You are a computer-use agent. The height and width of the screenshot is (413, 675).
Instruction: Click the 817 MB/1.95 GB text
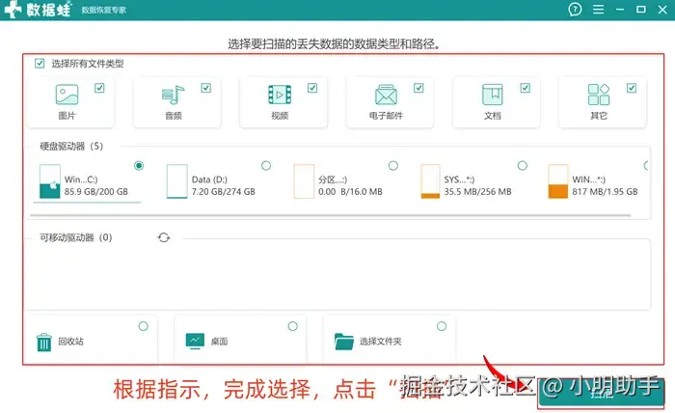click(605, 192)
